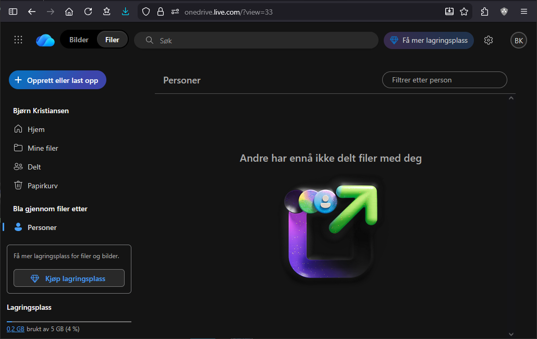Click the Kjøp lagringsplass button

pyautogui.click(x=69, y=278)
